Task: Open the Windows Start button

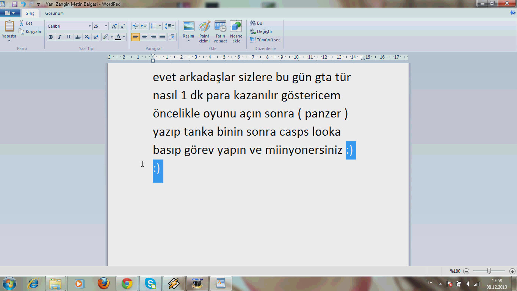Action: click(9, 283)
